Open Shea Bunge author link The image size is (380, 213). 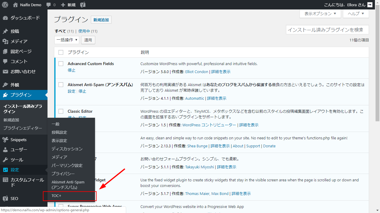tap(198, 146)
